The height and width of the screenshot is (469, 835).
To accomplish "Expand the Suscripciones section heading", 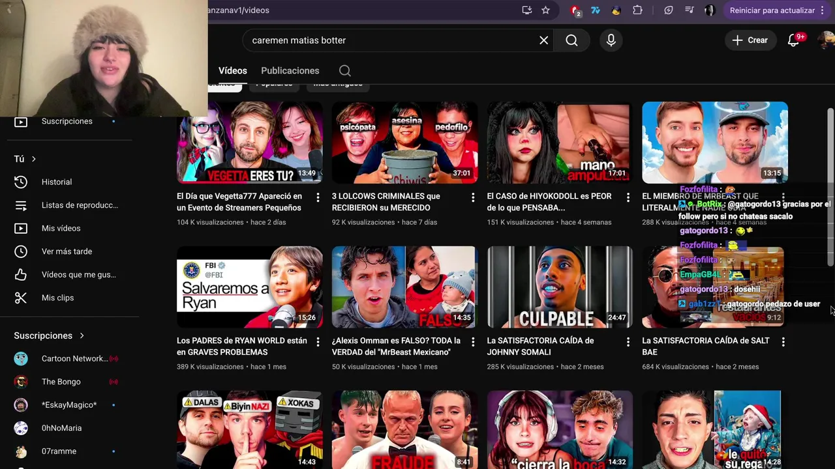I will click(x=49, y=335).
